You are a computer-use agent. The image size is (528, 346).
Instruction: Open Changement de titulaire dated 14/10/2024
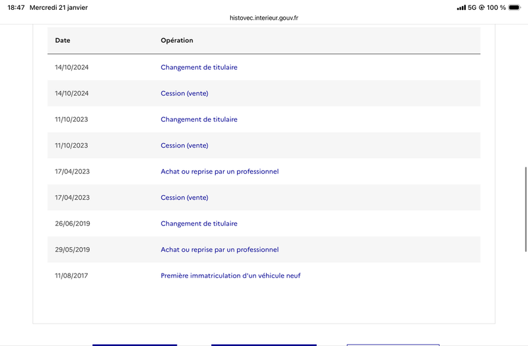coord(199,67)
